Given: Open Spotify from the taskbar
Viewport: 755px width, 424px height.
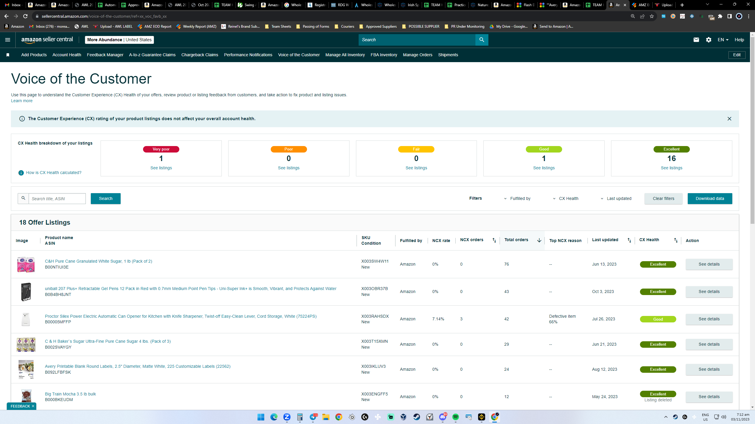Looking at the screenshot, I should [x=455, y=417].
